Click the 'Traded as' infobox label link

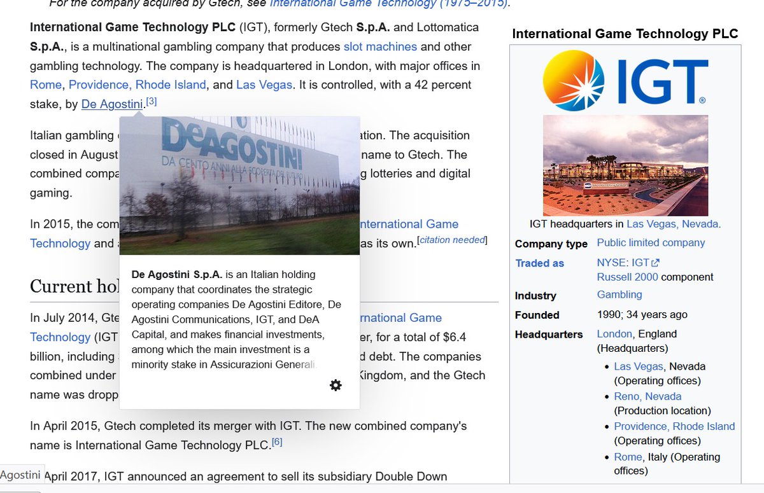539,263
